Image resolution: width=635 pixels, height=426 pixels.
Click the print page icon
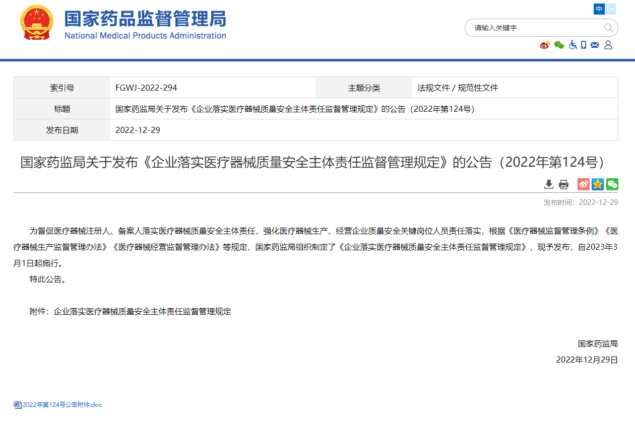[563, 184]
